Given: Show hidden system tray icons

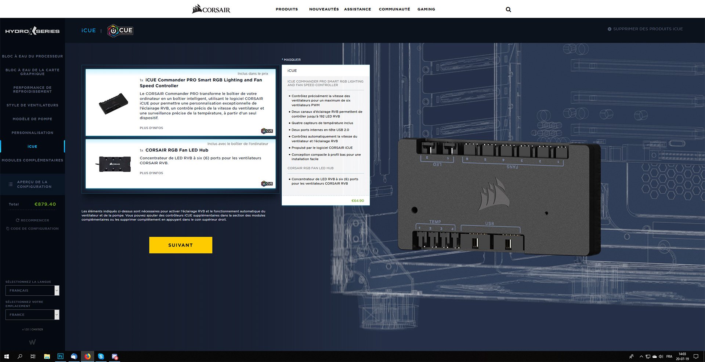Looking at the screenshot, I should 641,356.
